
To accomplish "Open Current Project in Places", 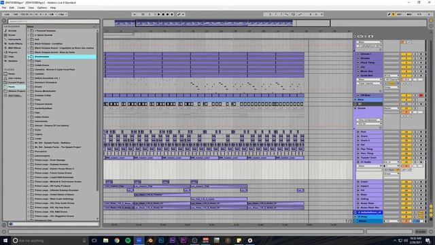I will click(x=16, y=82).
